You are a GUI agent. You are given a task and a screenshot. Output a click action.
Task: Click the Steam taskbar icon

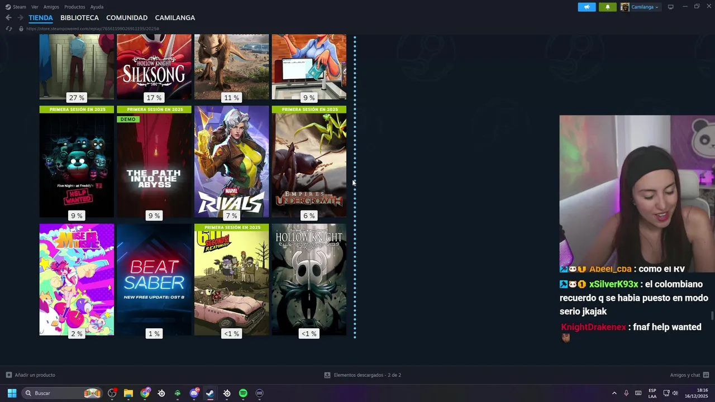point(210,393)
